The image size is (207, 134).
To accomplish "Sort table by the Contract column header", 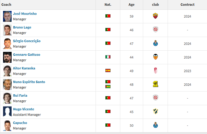I will [x=187, y=5].
